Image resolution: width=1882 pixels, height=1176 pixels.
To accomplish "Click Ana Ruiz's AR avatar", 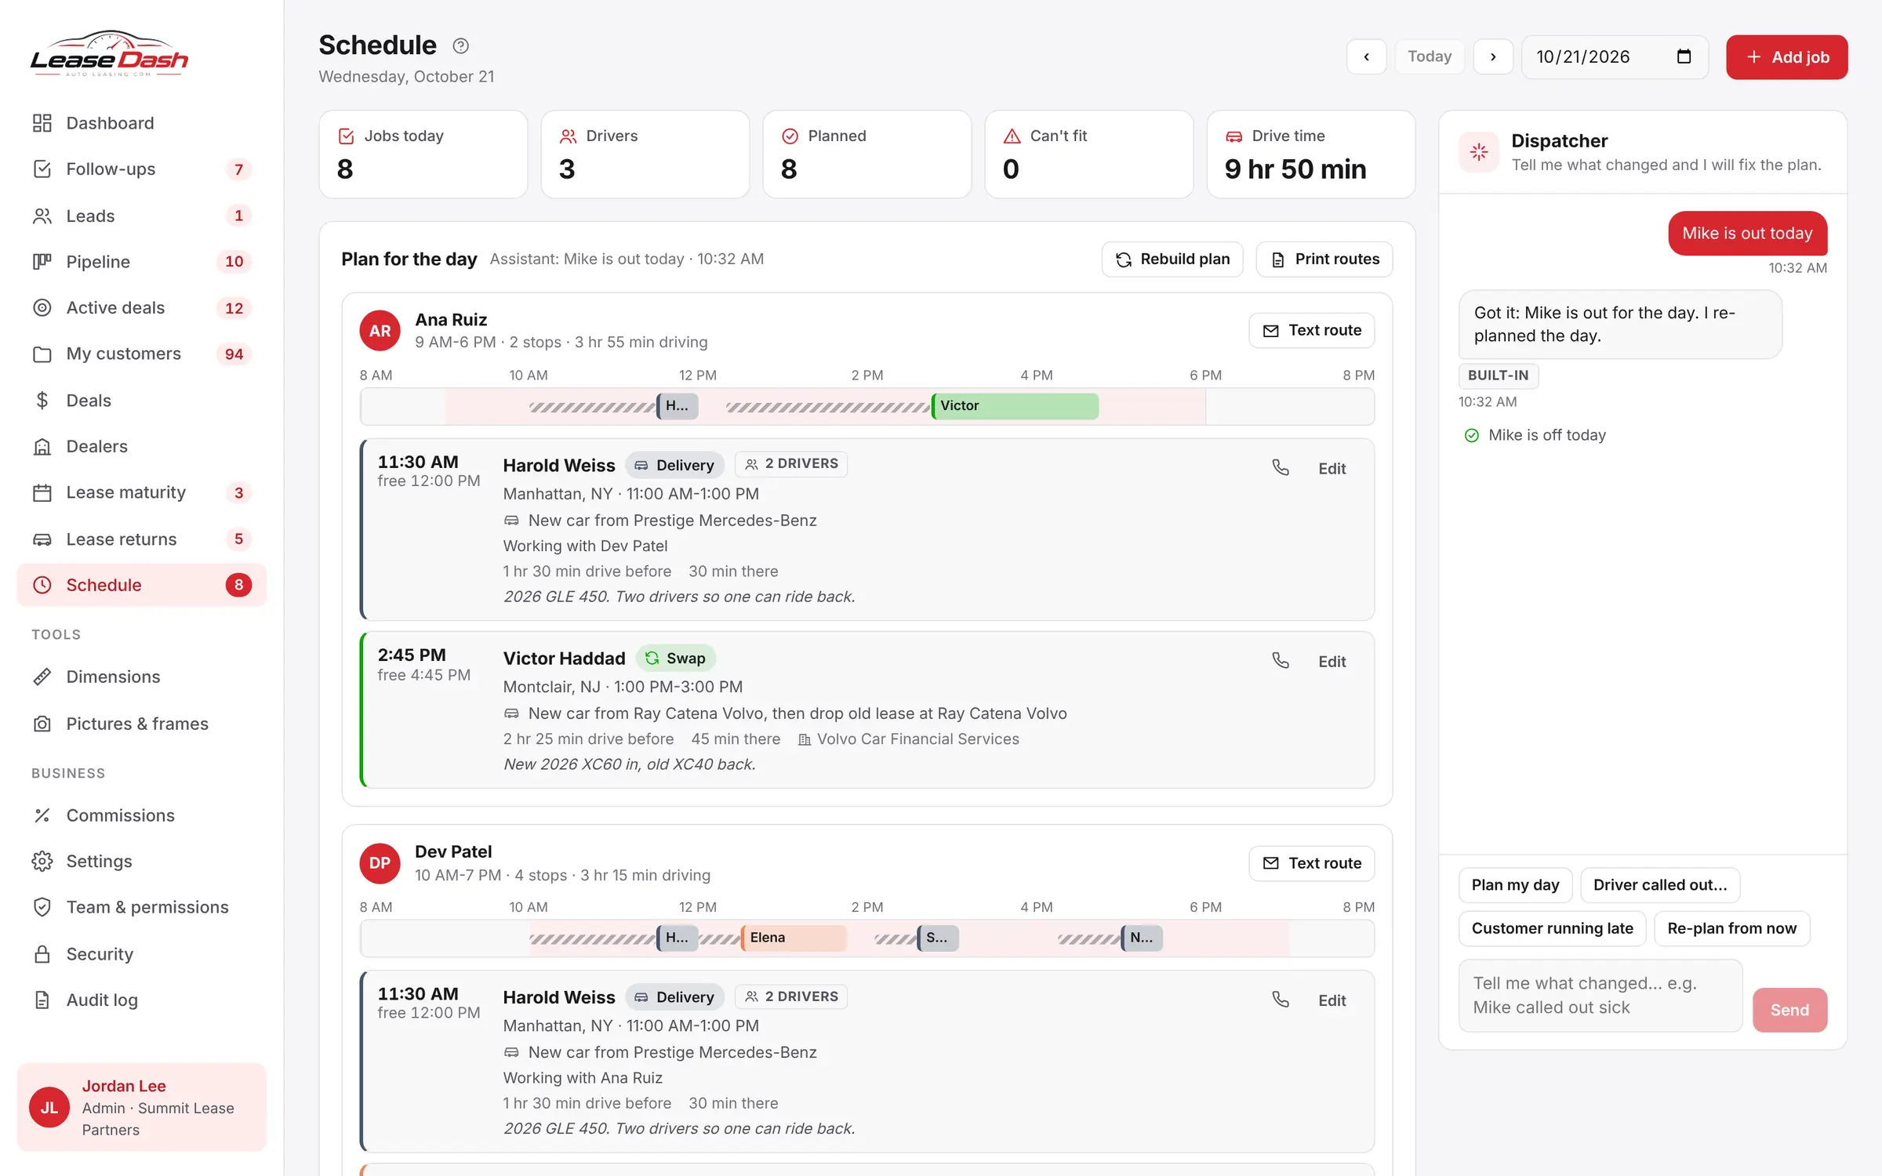I will (x=380, y=331).
